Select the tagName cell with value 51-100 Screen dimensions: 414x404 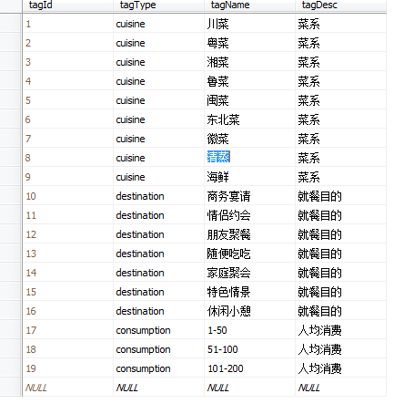pos(249,349)
